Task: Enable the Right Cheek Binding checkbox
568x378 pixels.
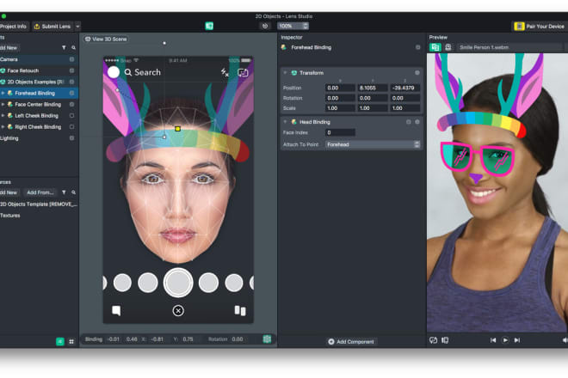Action: (71, 127)
